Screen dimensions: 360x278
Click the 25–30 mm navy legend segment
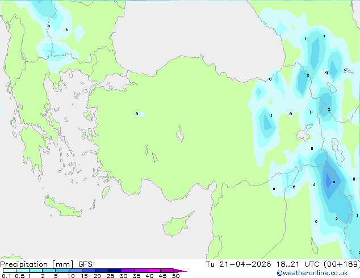tap(115, 271)
